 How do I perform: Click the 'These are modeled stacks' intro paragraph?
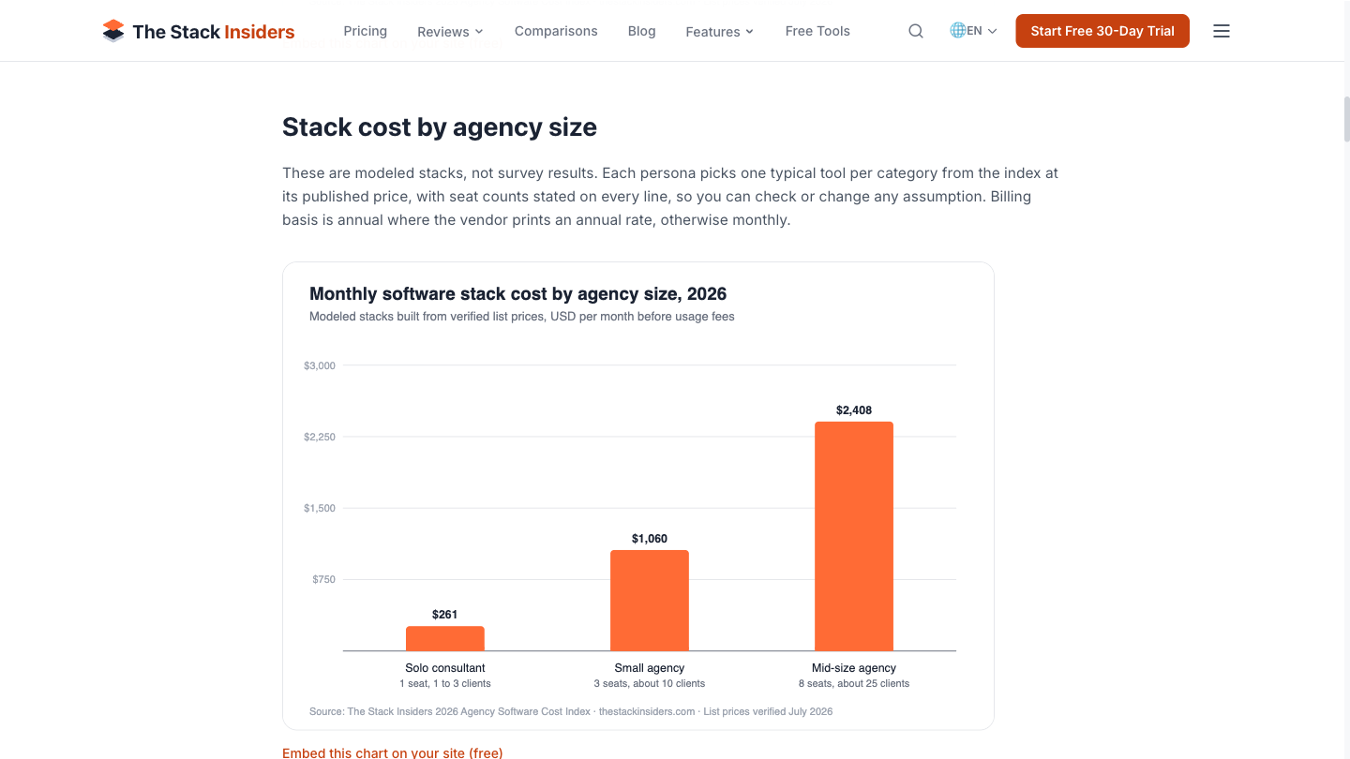[x=670, y=197]
